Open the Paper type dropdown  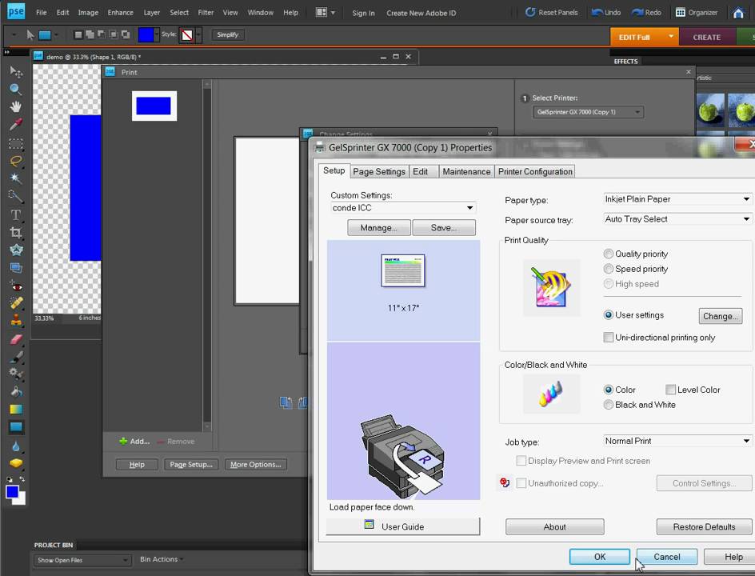677,199
